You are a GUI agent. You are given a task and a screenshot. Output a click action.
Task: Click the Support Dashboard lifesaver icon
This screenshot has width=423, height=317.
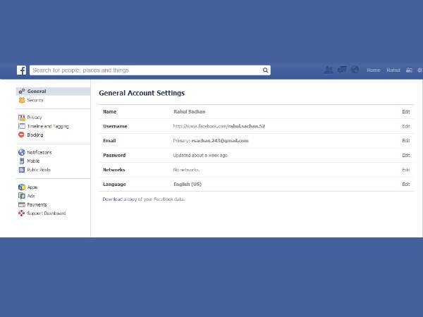22,213
